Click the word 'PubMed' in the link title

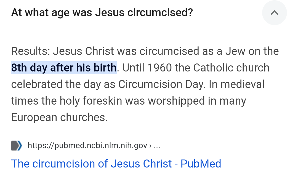[201, 164]
